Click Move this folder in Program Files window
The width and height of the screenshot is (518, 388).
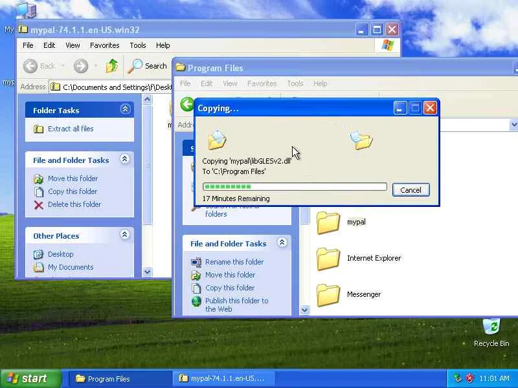point(223,275)
